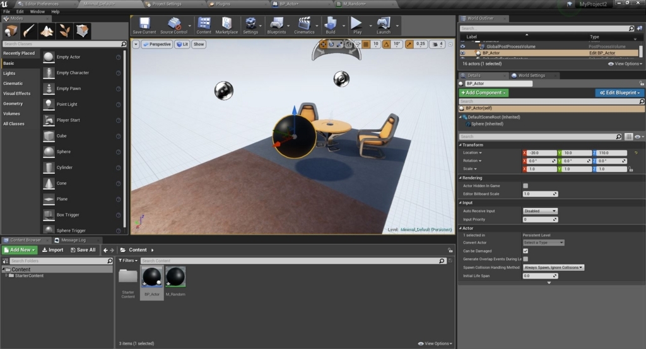The width and height of the screenshot is (646, 349).
Task: Open the camera speed icon
Action: click(438, 44)
